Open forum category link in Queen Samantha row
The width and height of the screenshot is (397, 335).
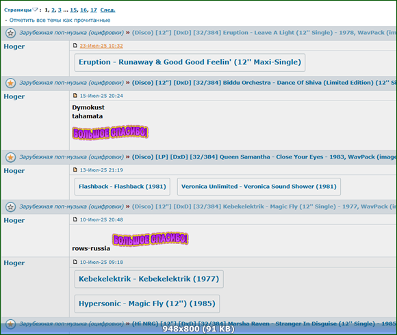tap(72, 157)
